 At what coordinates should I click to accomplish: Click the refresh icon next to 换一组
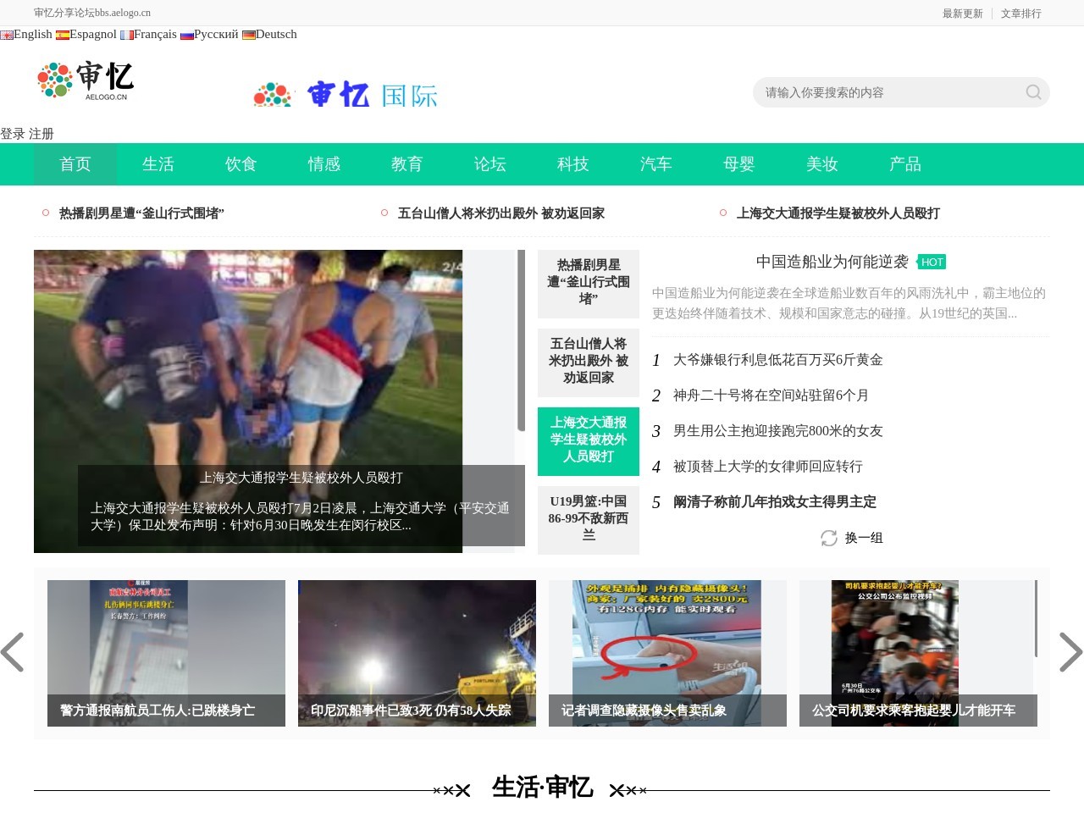pos(829,538)
